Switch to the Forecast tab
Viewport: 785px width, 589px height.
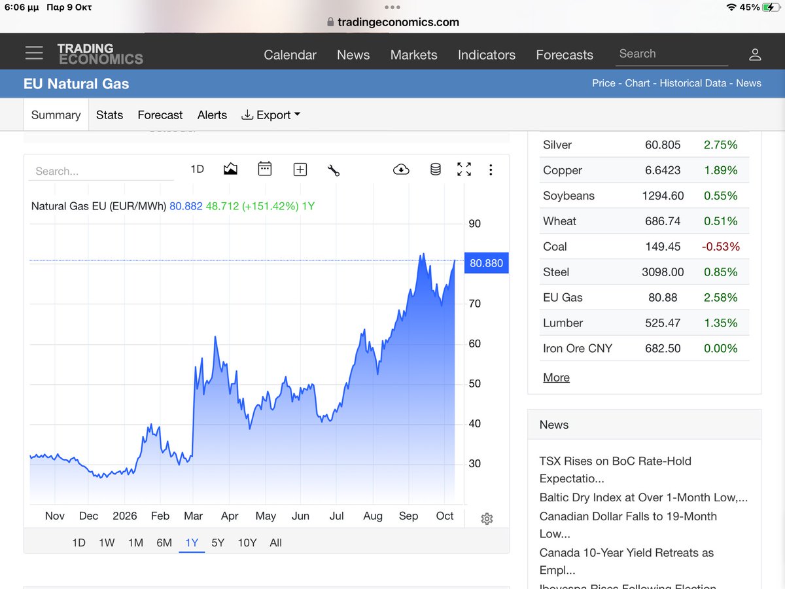point(160,115)
